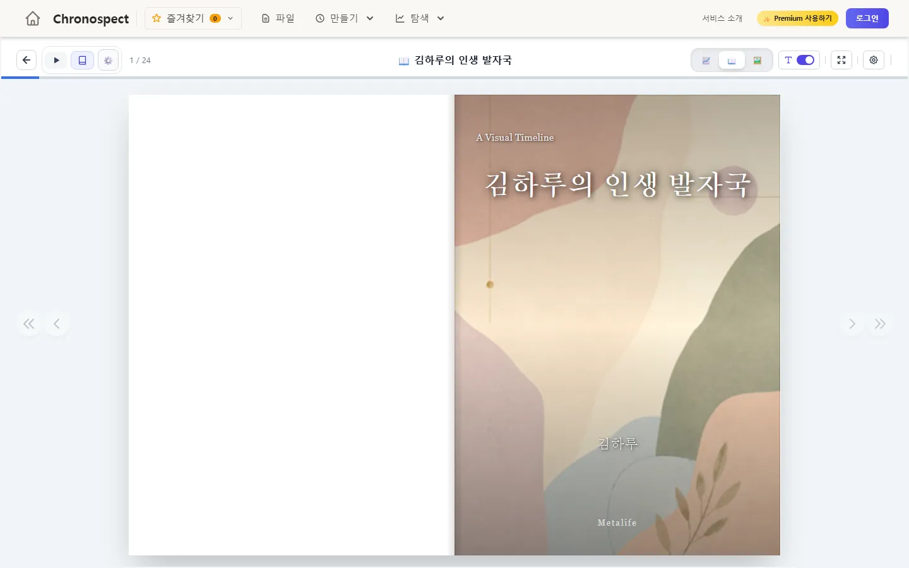The image size is (909, 568).
Task: Jump to last page double arrow
Action: [x=880, y=324]
